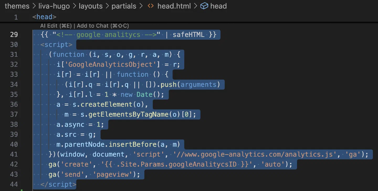Click the insertBefore method name
378x191 pixels.
[133, 144]
